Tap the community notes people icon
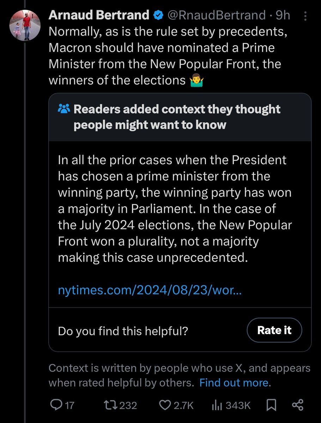The image size is (321, 423). tap(63, 110)
